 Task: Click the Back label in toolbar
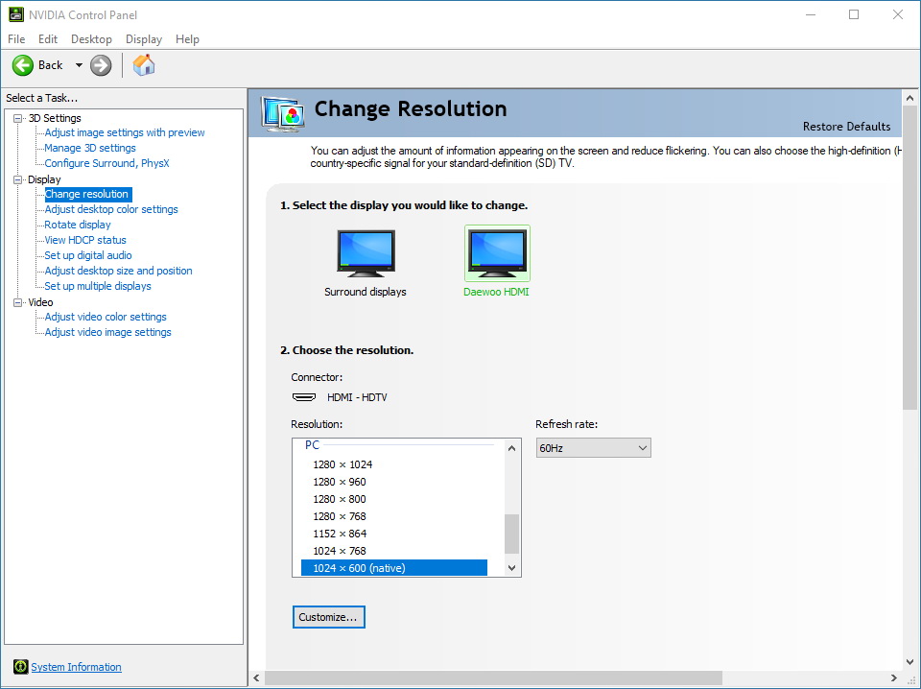(x=51, y=65)
